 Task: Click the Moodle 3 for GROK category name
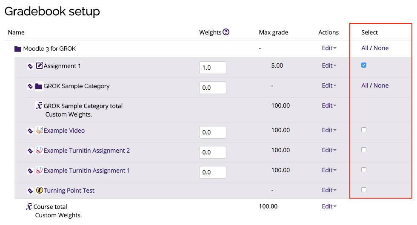(49, 48)
